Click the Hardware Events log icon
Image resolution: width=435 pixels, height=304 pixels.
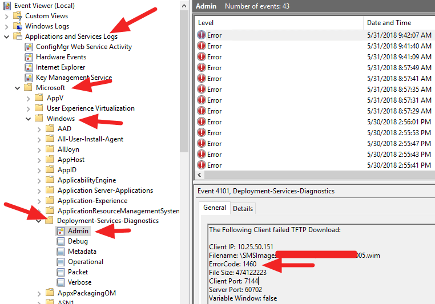pos(29,57)
